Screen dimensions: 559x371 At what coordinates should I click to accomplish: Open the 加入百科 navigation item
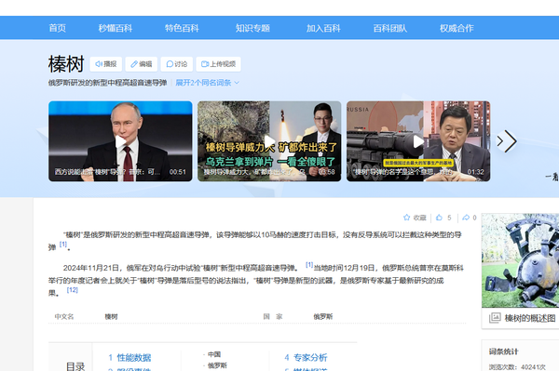click(323, 28)
